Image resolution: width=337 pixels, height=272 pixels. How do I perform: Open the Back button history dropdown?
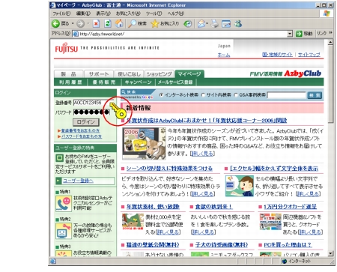(x=73, y=24)
